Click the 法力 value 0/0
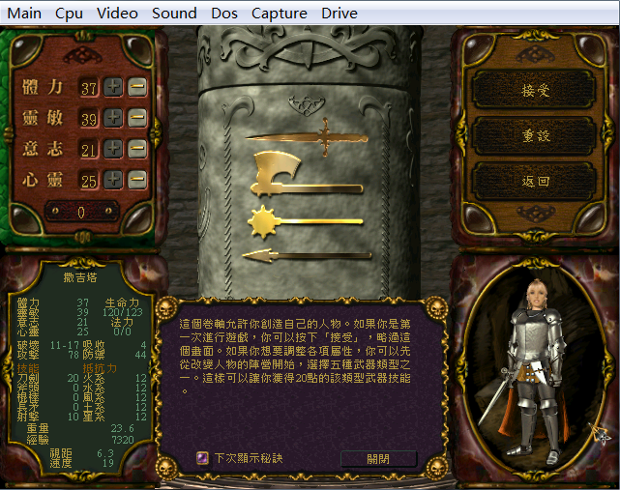The height and width of the screenshot is (490, 620). tap(123, 331)
